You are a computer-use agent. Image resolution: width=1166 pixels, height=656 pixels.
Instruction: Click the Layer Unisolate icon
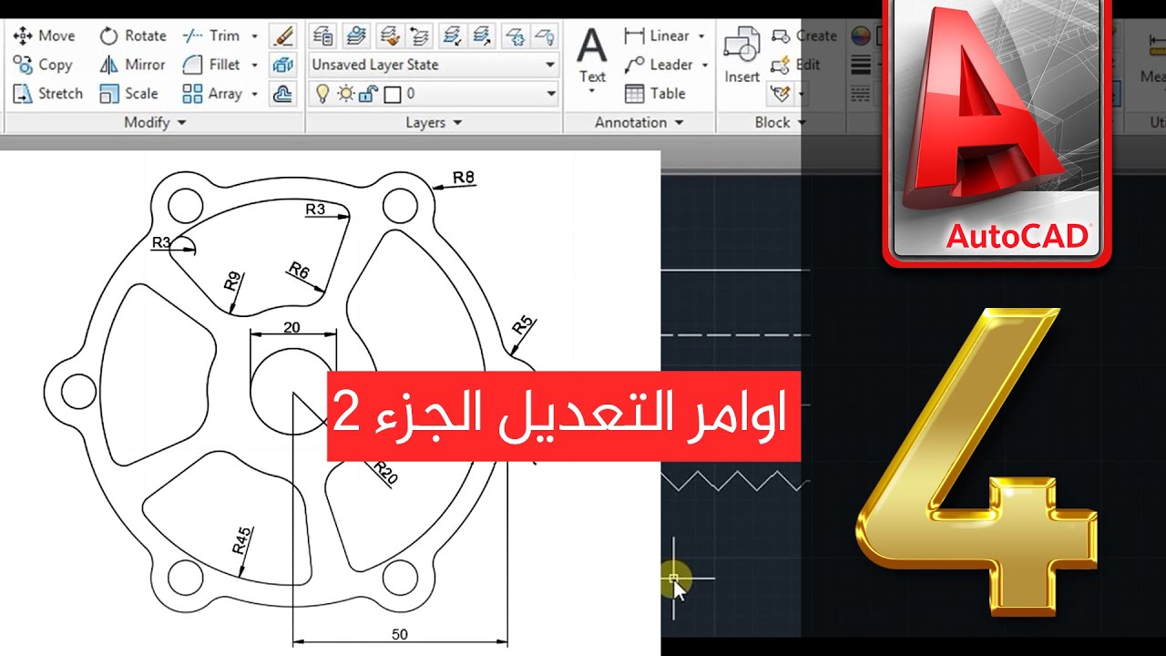tap(483, 36)
